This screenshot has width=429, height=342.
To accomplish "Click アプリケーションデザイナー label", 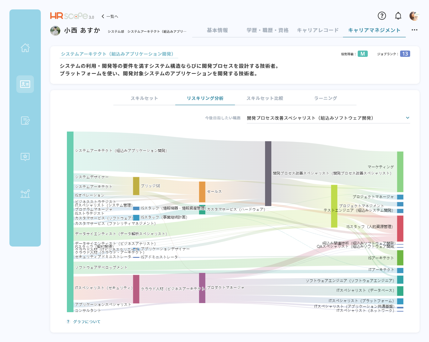I will pos(165,249).
